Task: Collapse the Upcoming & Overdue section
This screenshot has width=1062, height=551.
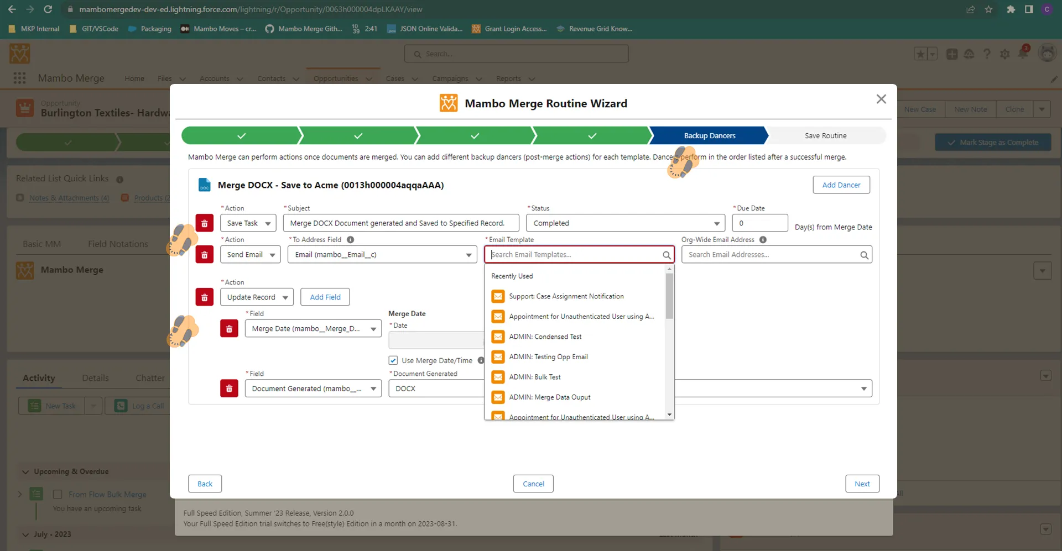Action: click(25, 471)
